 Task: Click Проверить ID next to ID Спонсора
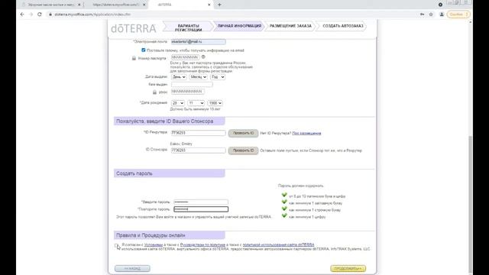(x=243, y=150)
